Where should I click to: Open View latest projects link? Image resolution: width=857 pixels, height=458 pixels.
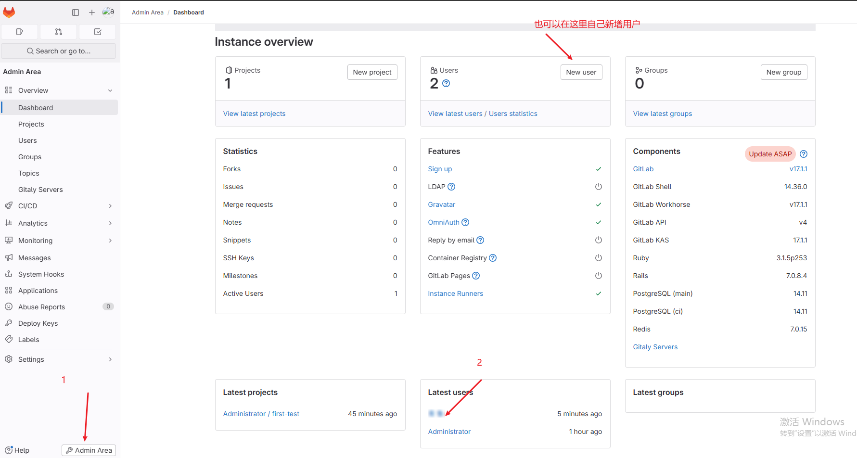point(254,113)
